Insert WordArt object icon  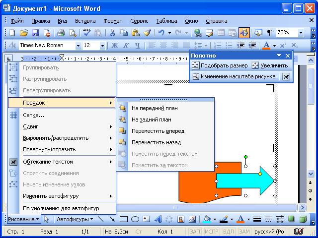pos(158,219)
